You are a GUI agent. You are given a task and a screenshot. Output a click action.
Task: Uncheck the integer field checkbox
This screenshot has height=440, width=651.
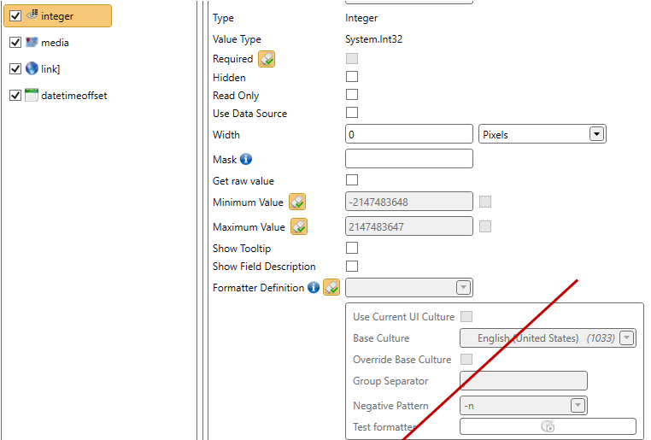[x=15, y=15]
